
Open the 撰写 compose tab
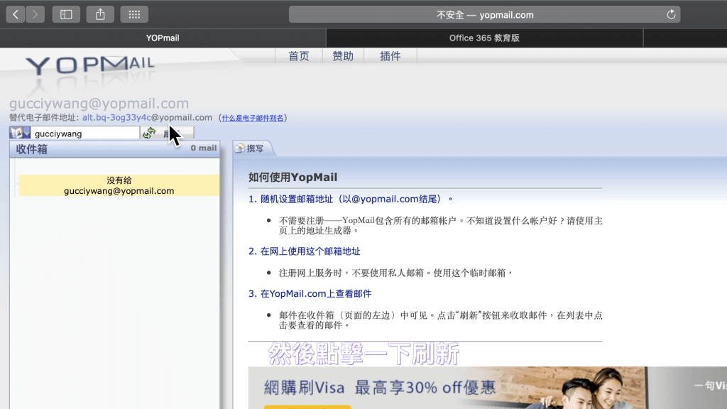click(x=251, y=148)
